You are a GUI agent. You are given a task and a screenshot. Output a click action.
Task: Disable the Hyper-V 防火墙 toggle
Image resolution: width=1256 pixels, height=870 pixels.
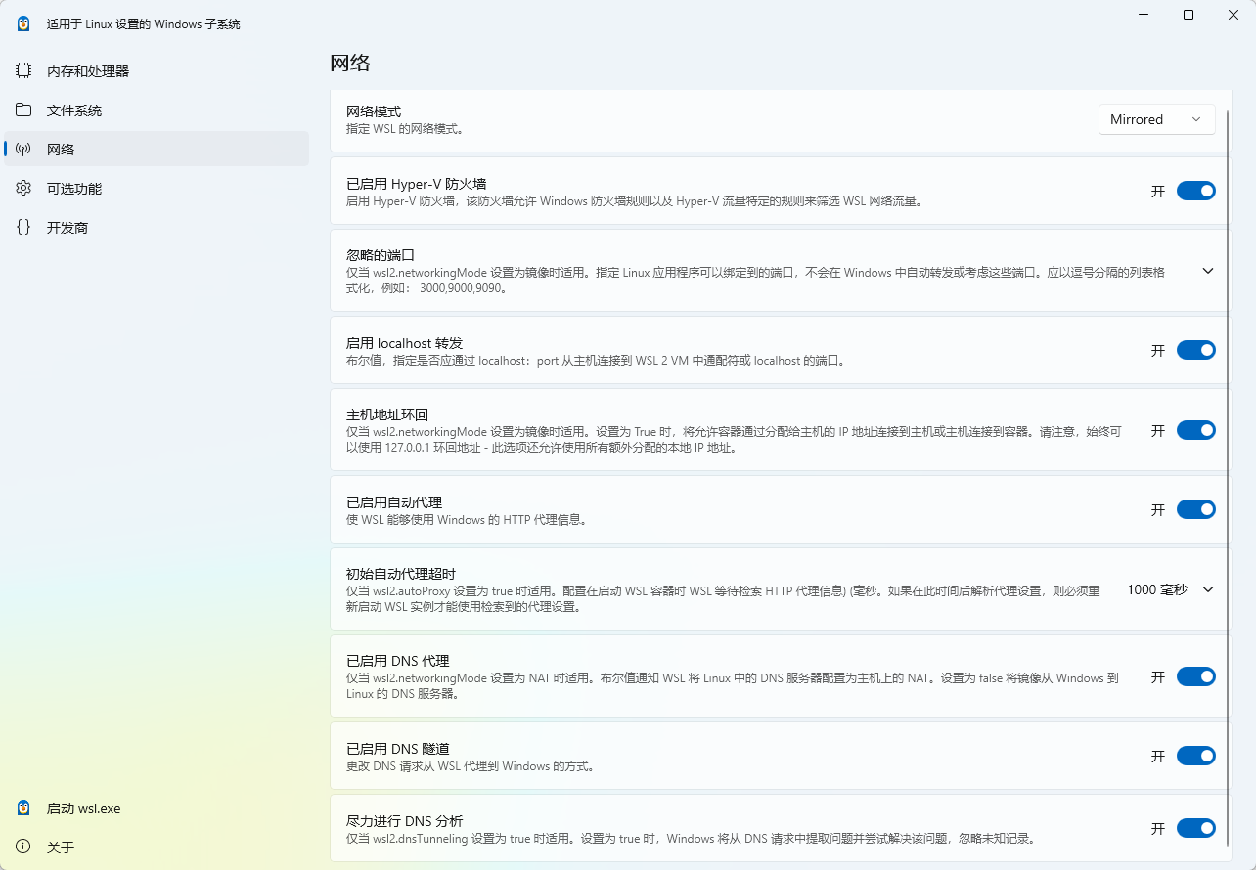1195,191
